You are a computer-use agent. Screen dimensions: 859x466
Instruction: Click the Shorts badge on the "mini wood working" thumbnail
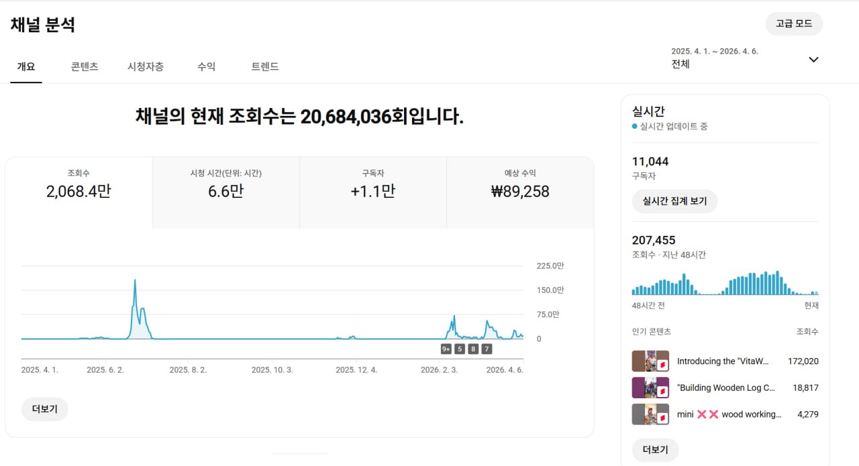(662, 418)
